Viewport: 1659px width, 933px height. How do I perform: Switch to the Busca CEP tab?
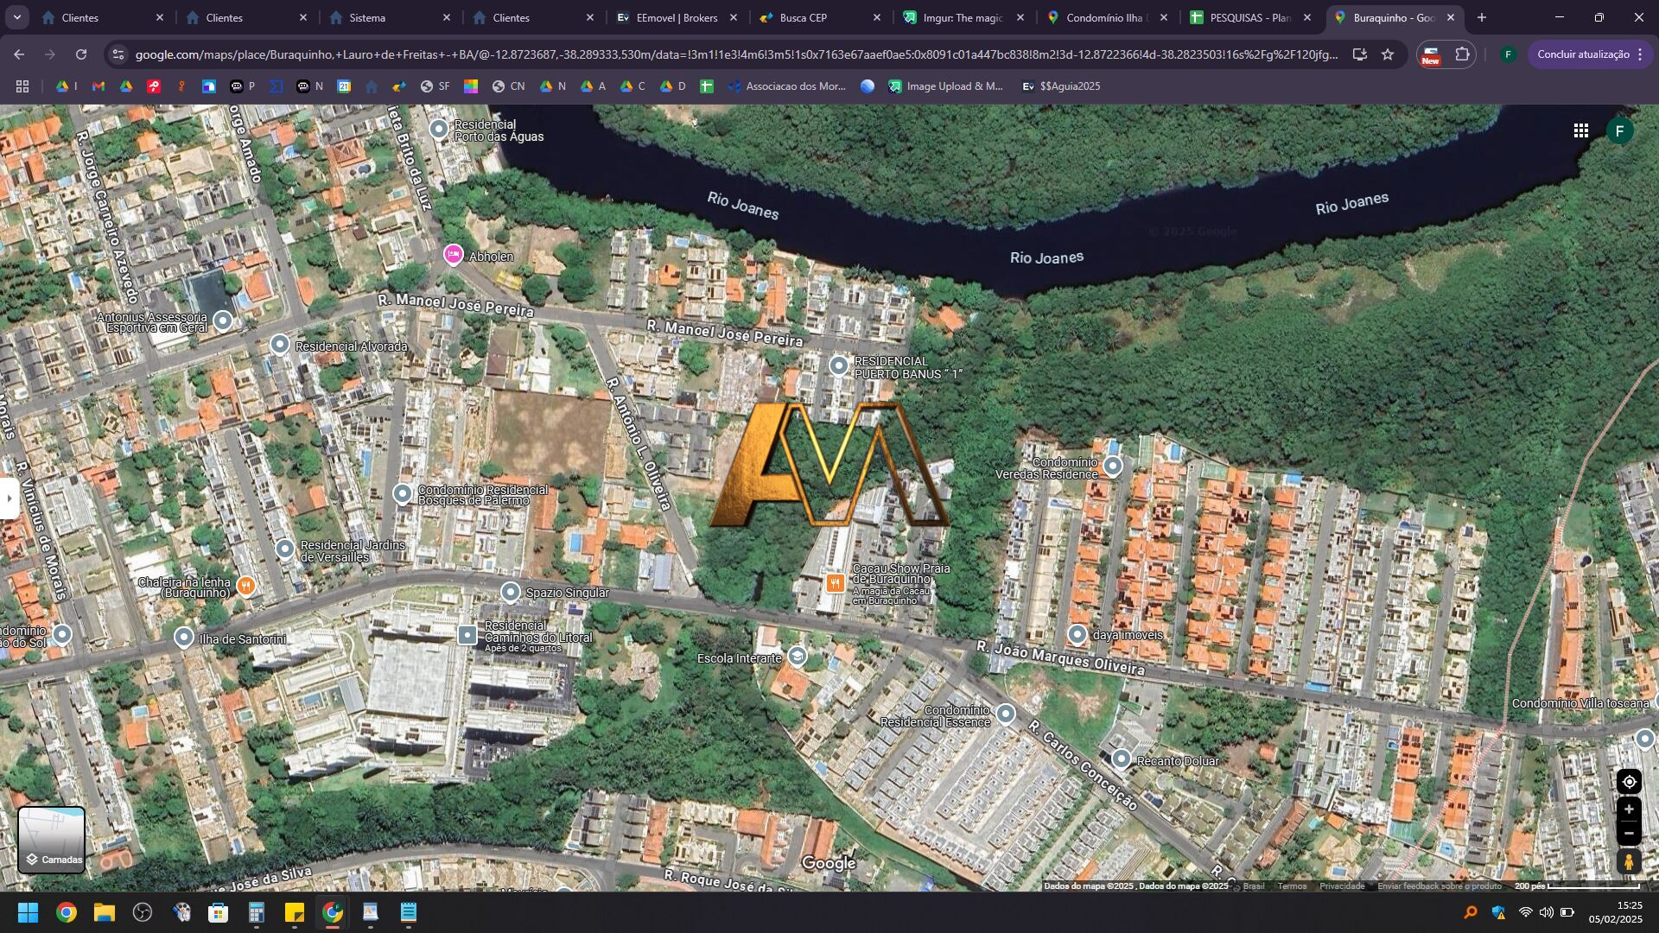point(803,17)
